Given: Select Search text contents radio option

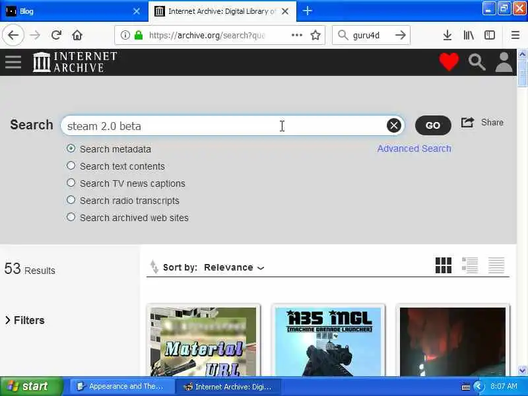Looking at the screenshot, I should pyautogui.click(x=71, y=166).
